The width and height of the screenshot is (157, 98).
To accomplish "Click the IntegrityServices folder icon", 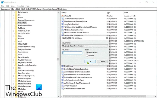I will tap(16, 49).
